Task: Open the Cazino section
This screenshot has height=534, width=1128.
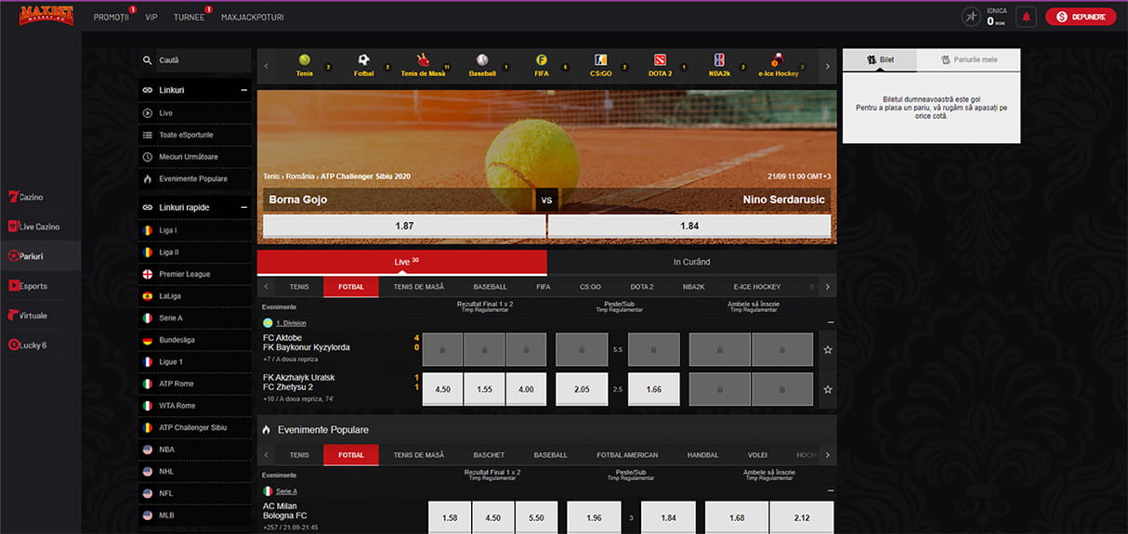Action: pyautogui.click(x=40, y=197)
